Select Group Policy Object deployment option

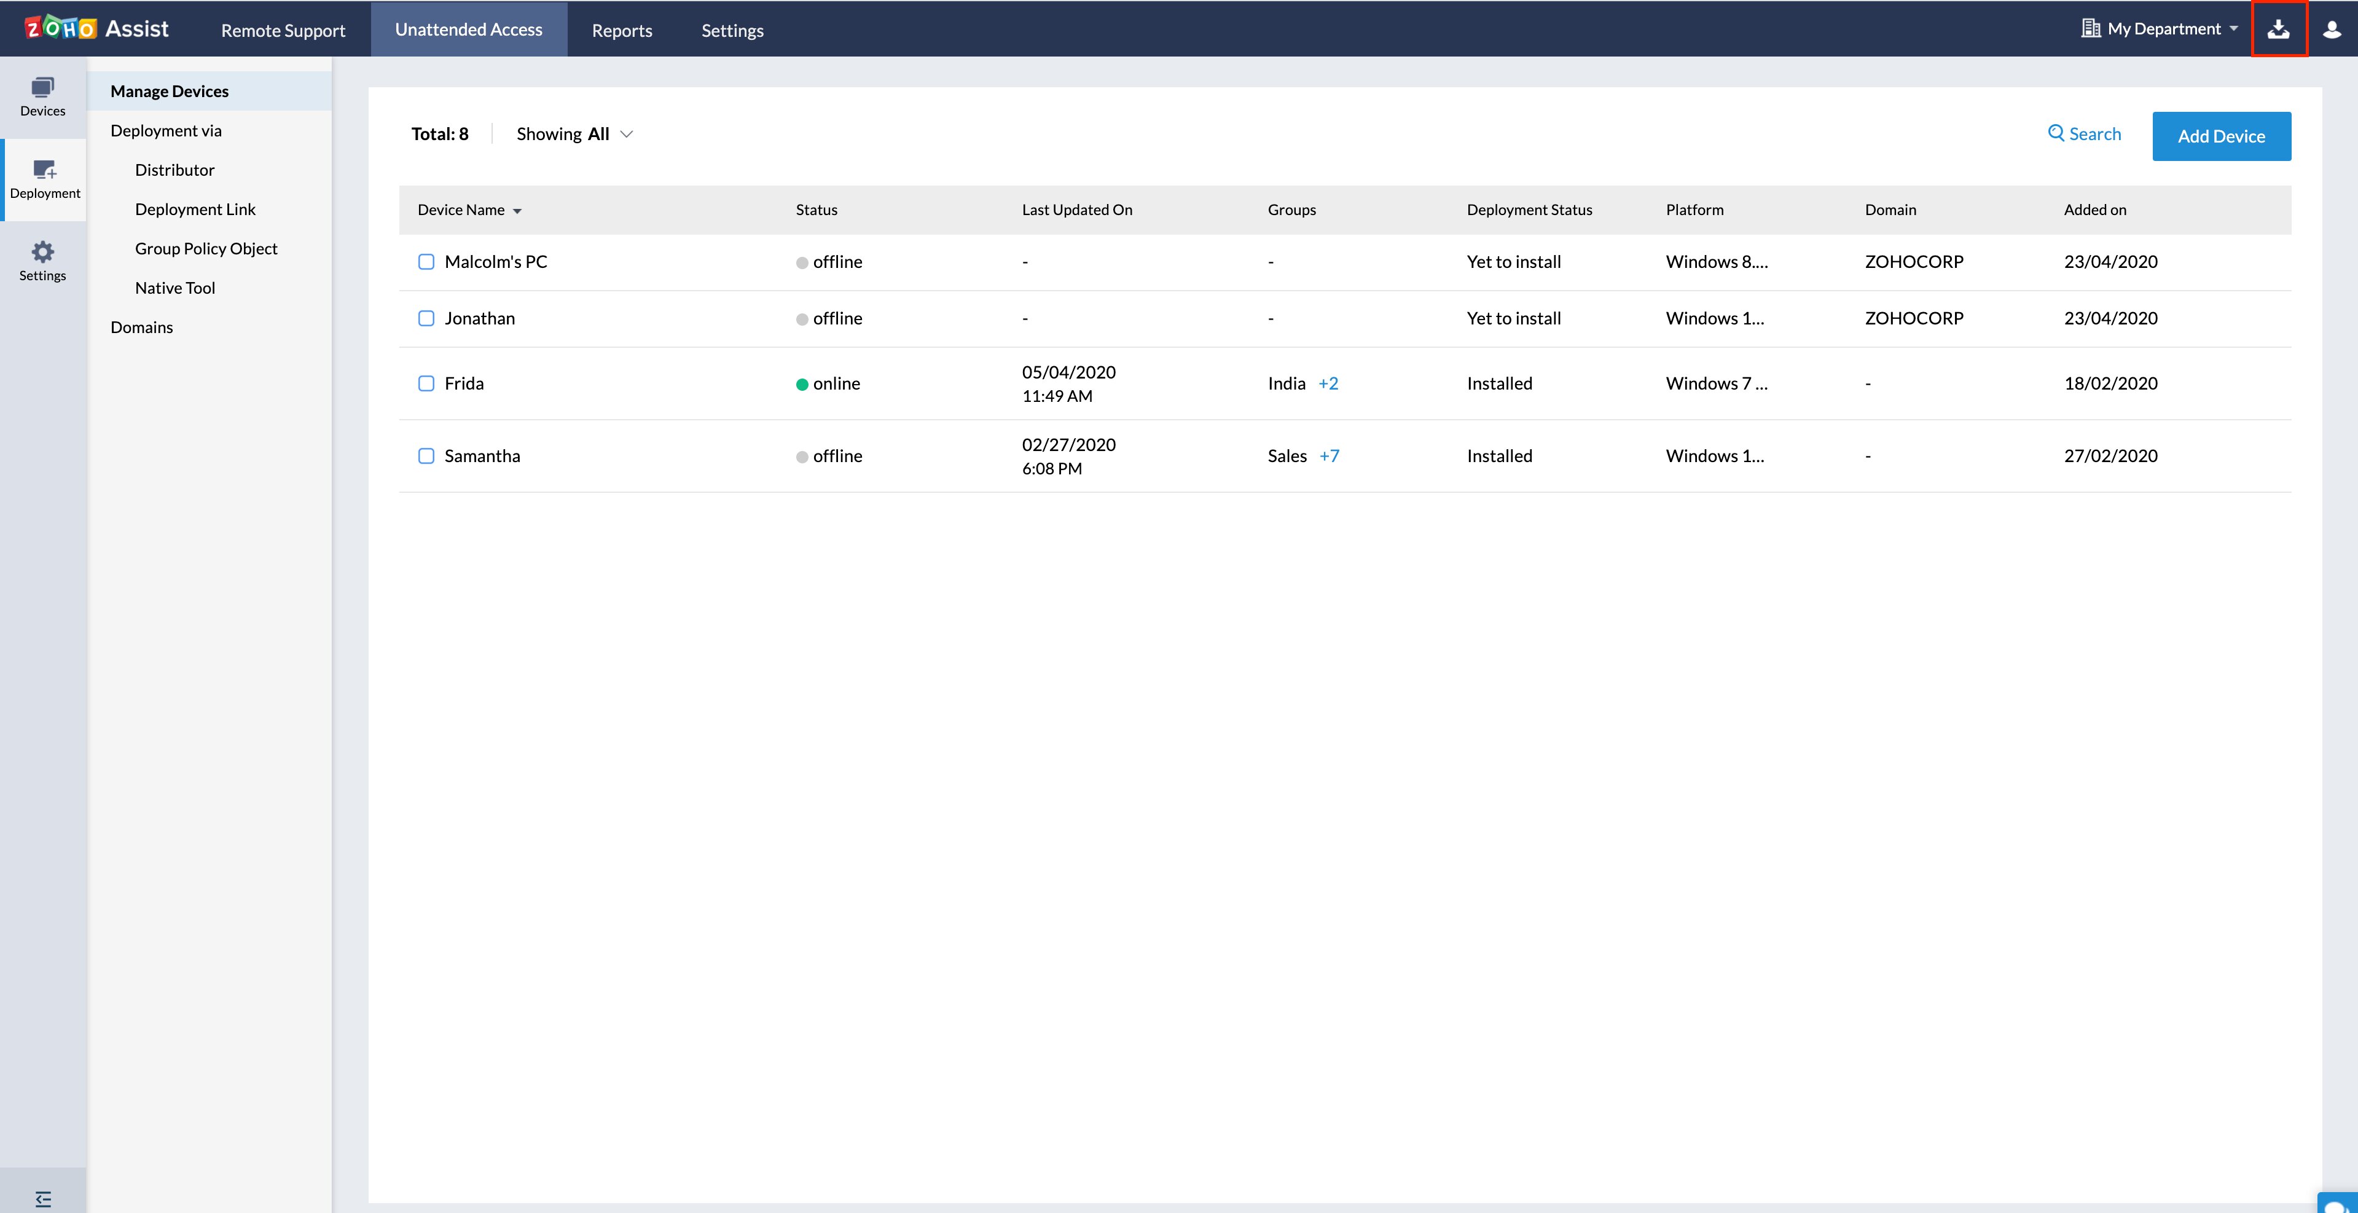tap(206, 248)
